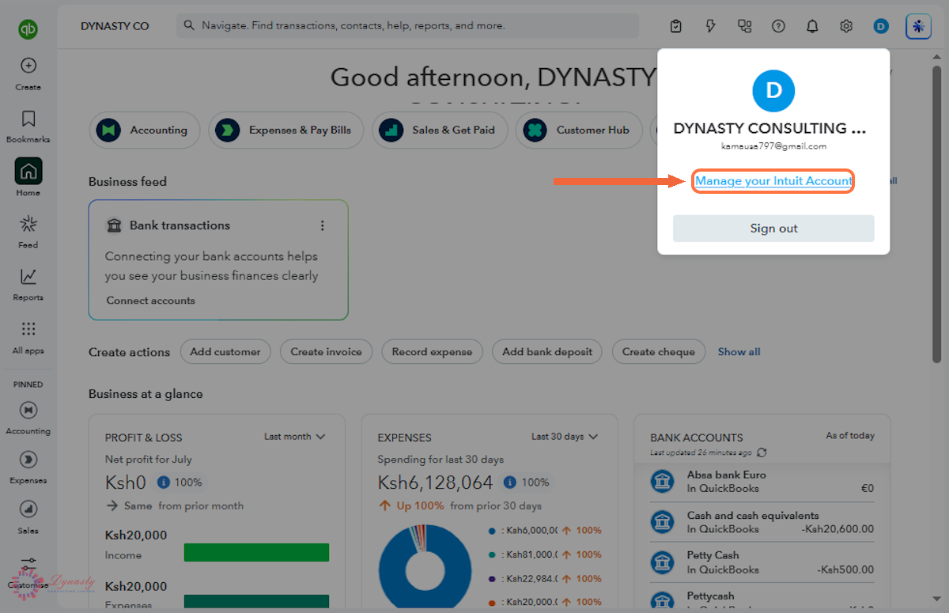Click the expenses donut chart
Viewport: 949px width, 613px height.
point(425,566)
